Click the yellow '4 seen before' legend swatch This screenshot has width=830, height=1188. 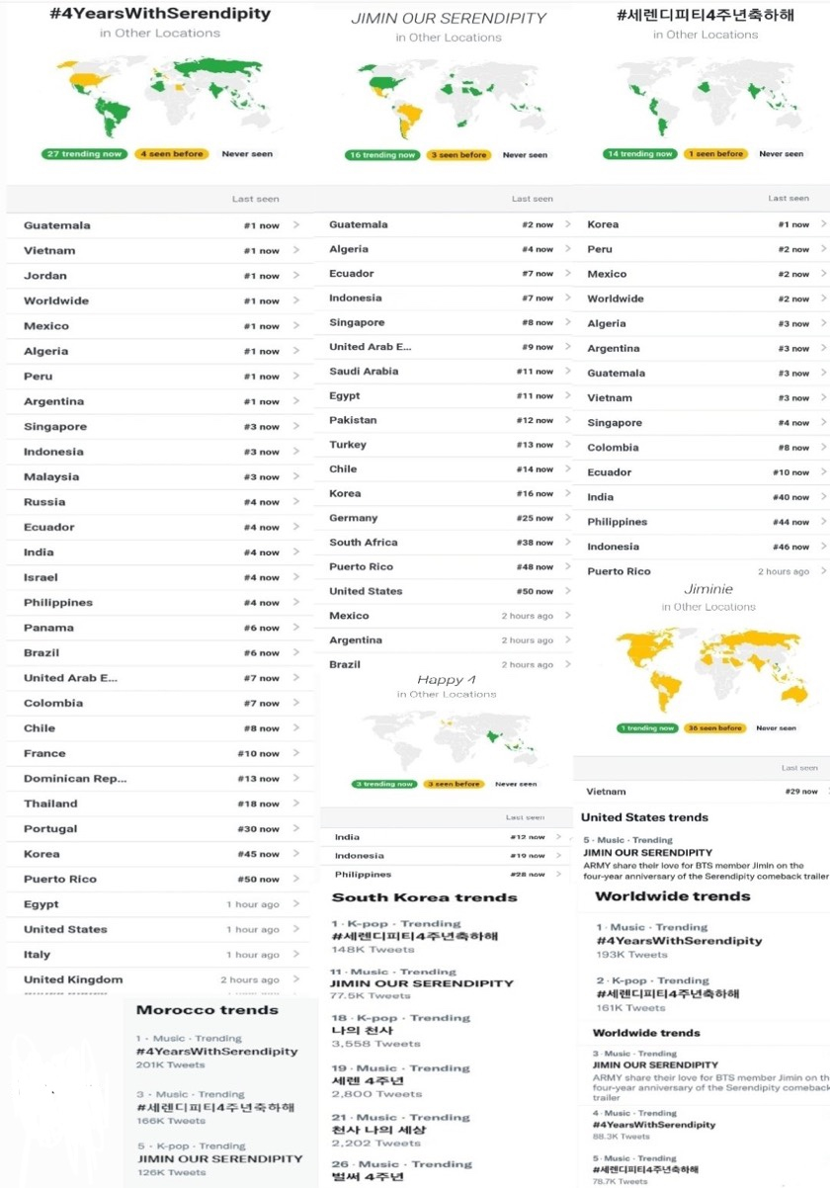[x=176, y=154]
